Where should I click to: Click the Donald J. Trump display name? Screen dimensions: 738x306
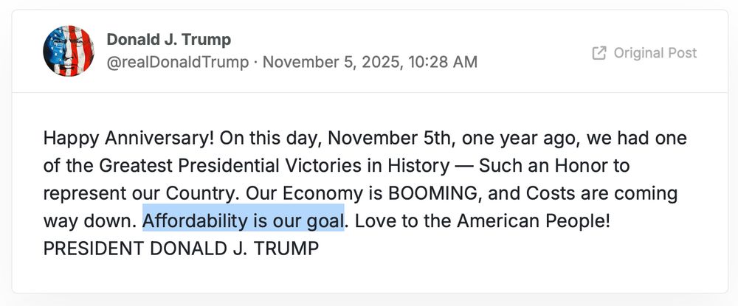click(x=169, y=39)
